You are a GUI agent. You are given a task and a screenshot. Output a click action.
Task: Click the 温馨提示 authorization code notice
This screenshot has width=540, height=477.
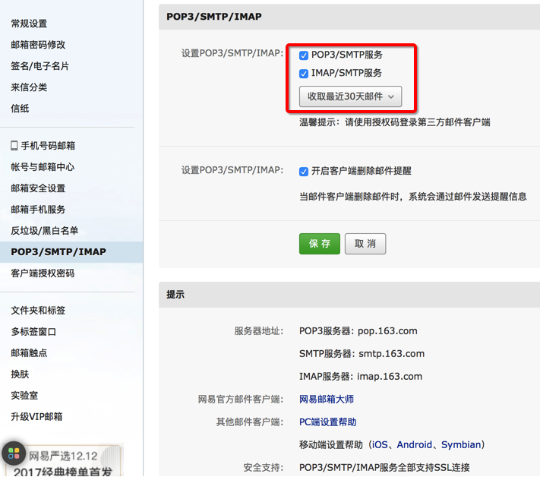tap(395, 122)
